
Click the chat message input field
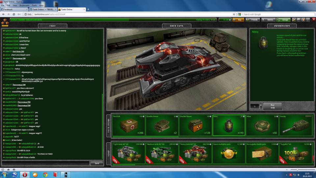(x=45, y=163)
